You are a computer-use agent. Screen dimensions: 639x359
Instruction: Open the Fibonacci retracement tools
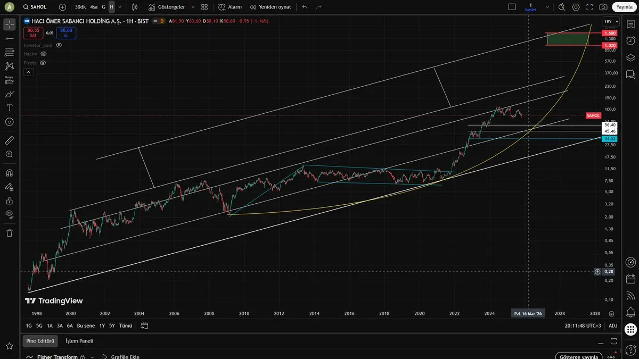(9, 52)
